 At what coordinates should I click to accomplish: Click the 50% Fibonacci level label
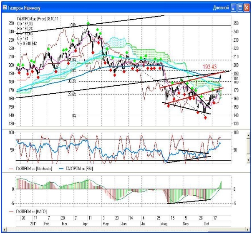click(x=73, y=70)
